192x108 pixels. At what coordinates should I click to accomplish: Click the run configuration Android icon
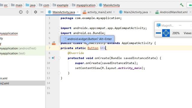(190, 5)
